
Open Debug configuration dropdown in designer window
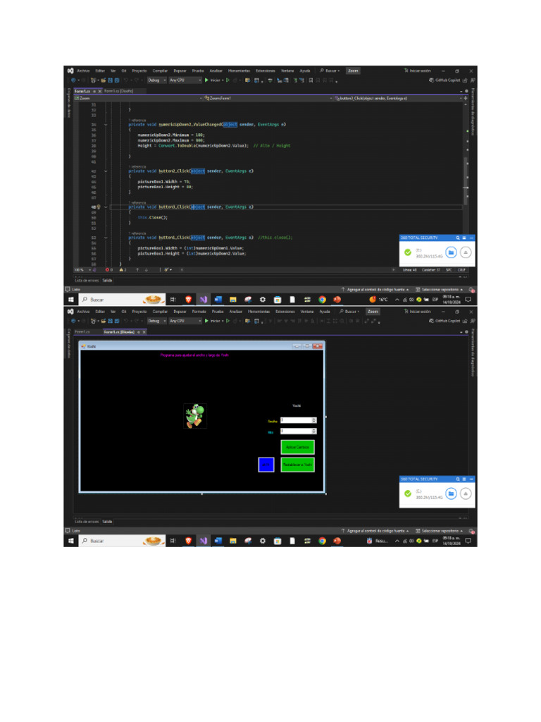(157, 321)
